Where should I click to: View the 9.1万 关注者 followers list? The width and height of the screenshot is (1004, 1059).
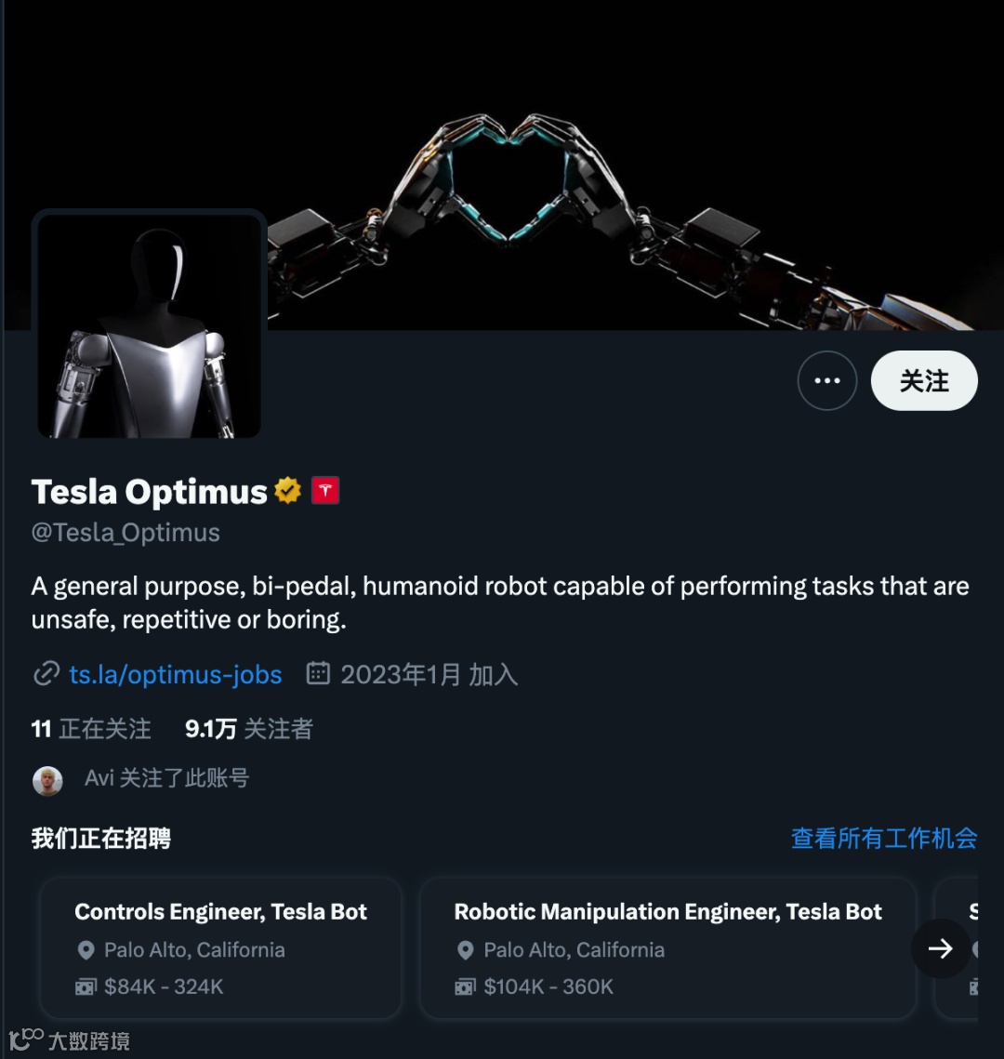coord(249,729)
